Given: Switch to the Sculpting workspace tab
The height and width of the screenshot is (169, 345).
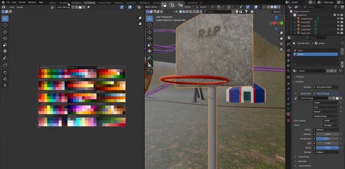Looking at the screenshot, I should (76, 3).
